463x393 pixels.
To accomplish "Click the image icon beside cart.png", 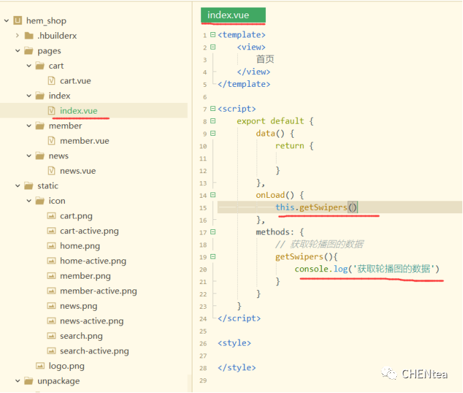I will pyautogui.click(x=51, y=216).
